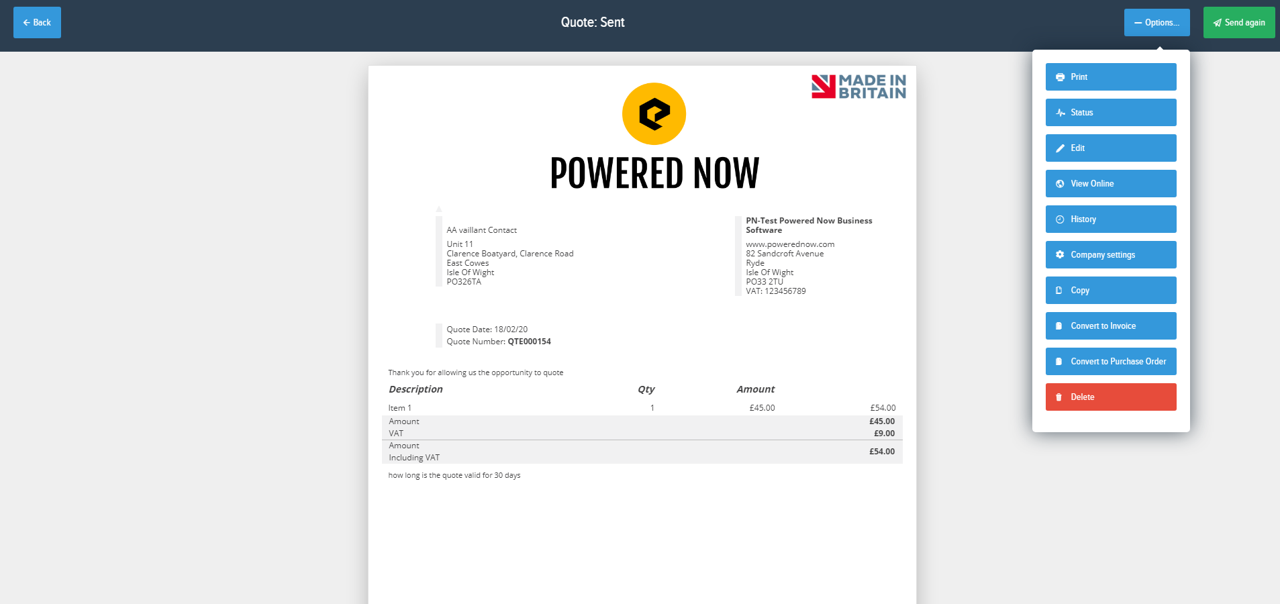Click the Thank you for allowing us note

[476, 372]
